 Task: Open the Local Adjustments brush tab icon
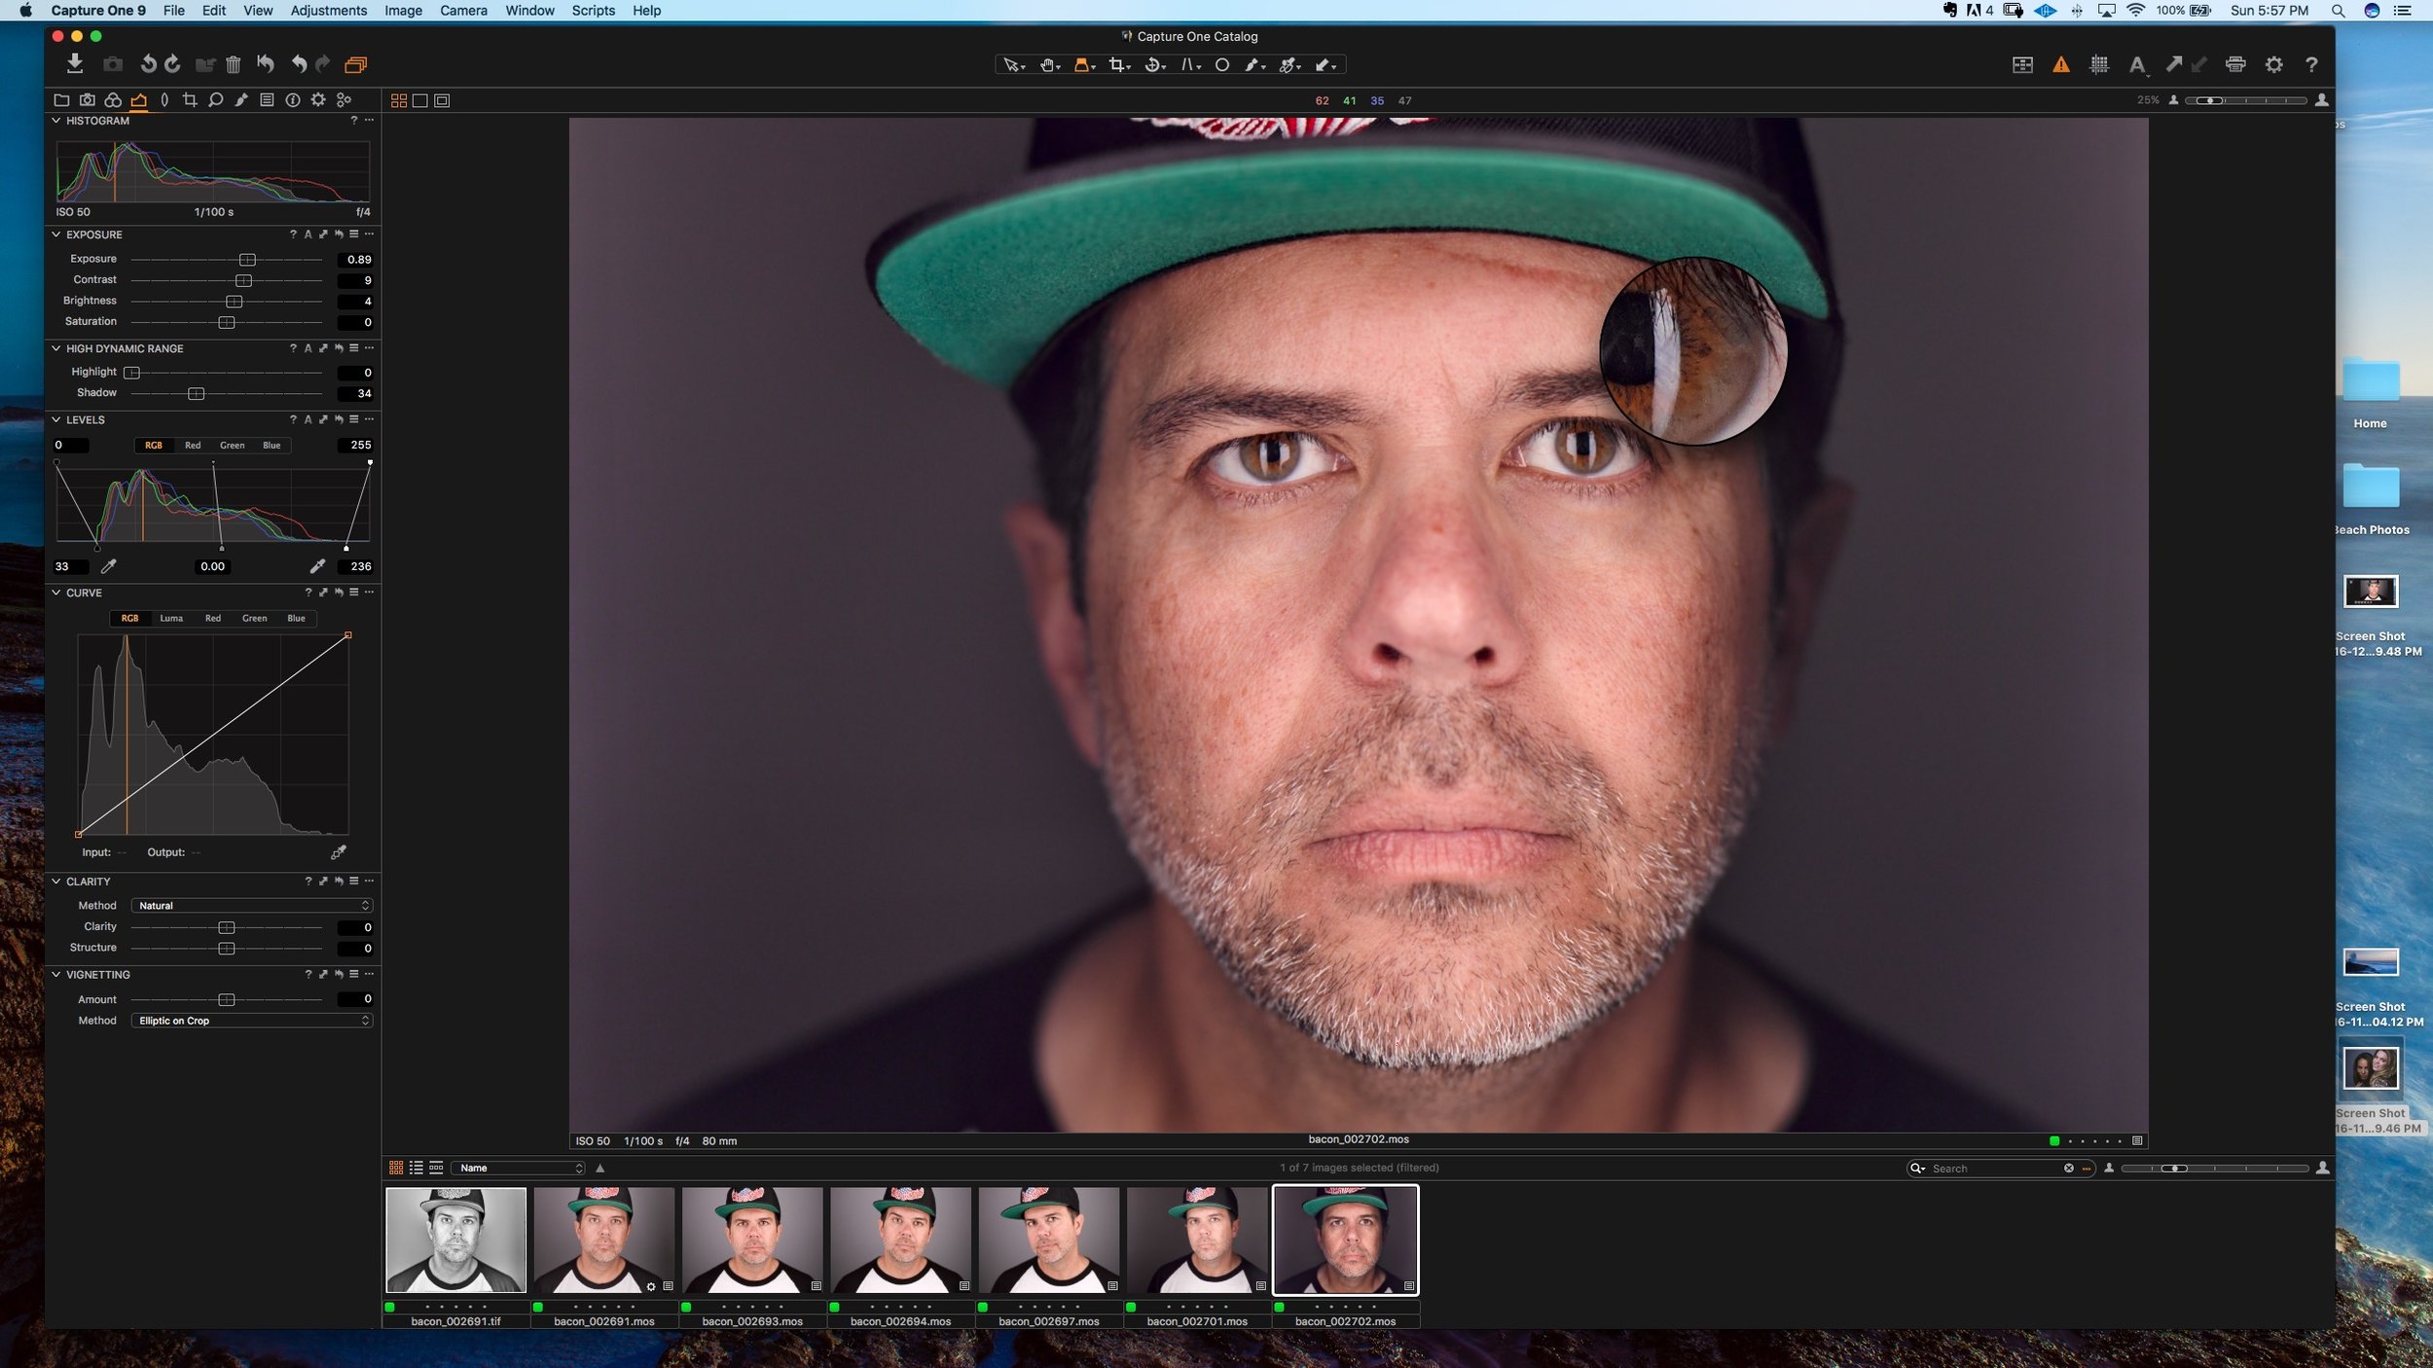click(241, 100)
